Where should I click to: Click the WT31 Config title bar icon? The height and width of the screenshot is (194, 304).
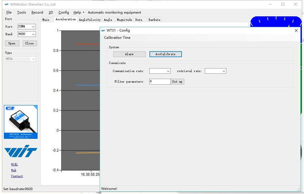pyautogui.click(x=103, y=30)
